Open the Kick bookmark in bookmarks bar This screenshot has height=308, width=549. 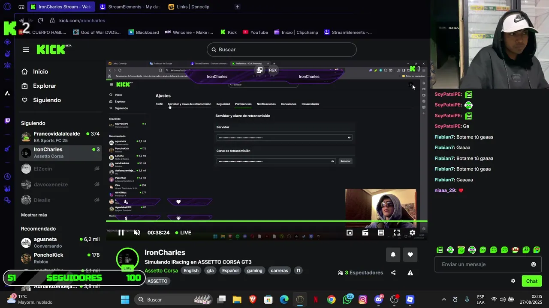[x=229, y=33]
